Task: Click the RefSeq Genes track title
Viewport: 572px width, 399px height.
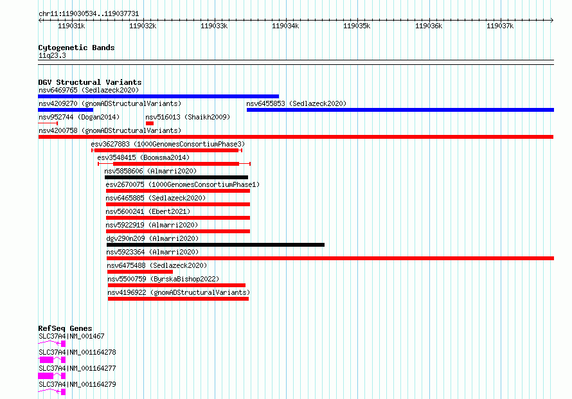Action: [65, 328]
